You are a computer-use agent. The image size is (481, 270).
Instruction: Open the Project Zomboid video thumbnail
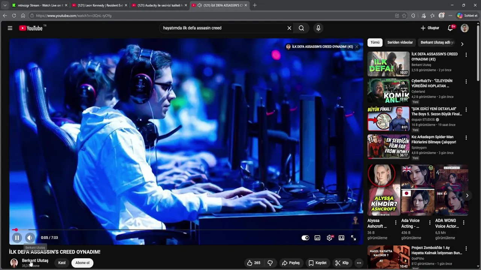pos(389,257)
